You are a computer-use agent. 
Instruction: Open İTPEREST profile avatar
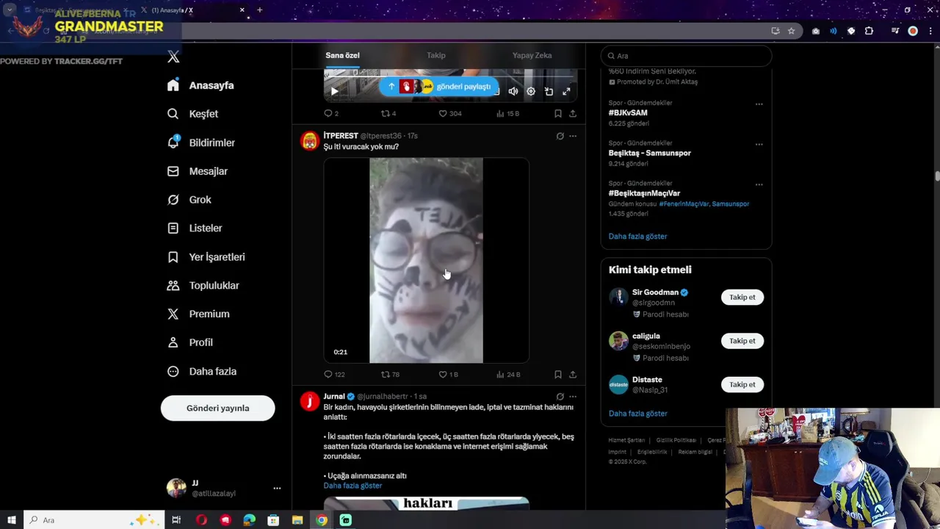pos(310,141)
